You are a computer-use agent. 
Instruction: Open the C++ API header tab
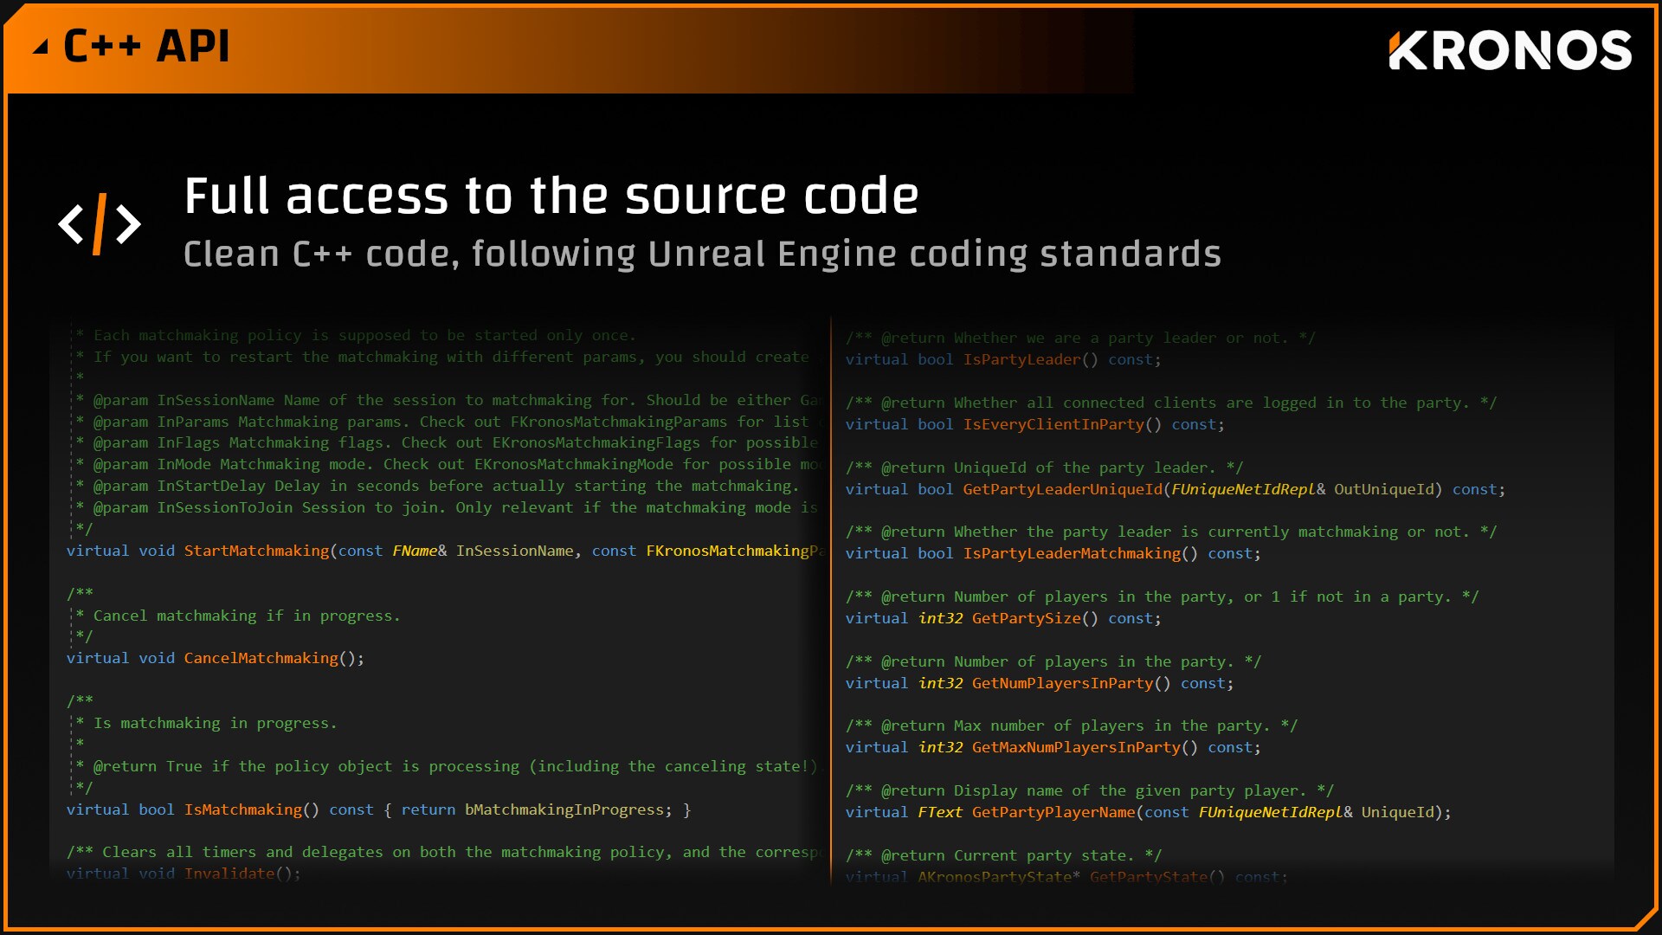point(145,47)
